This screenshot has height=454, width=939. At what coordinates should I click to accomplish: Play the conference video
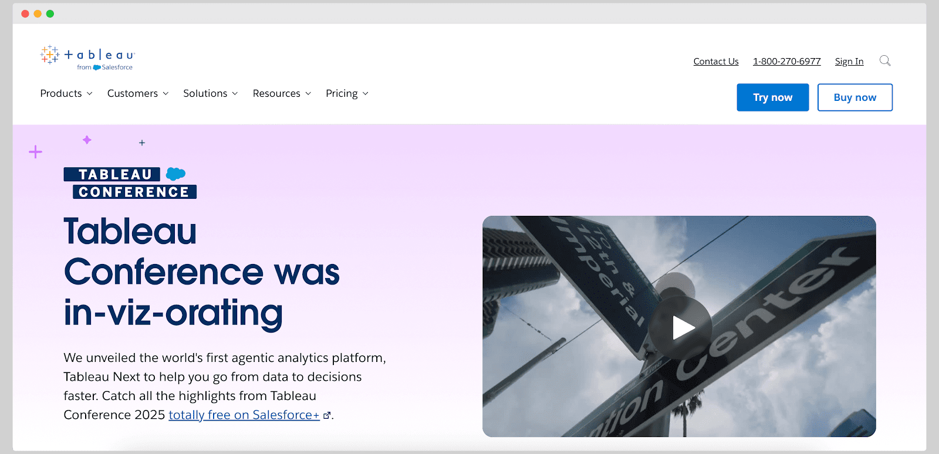point(680,327)
